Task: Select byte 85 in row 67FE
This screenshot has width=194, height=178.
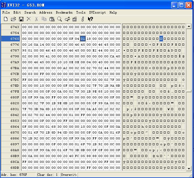Action: coord(100,92)
